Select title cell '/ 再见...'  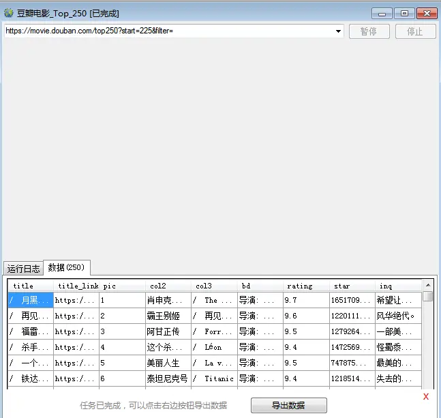pyautogui.click(x=31, y=316)
